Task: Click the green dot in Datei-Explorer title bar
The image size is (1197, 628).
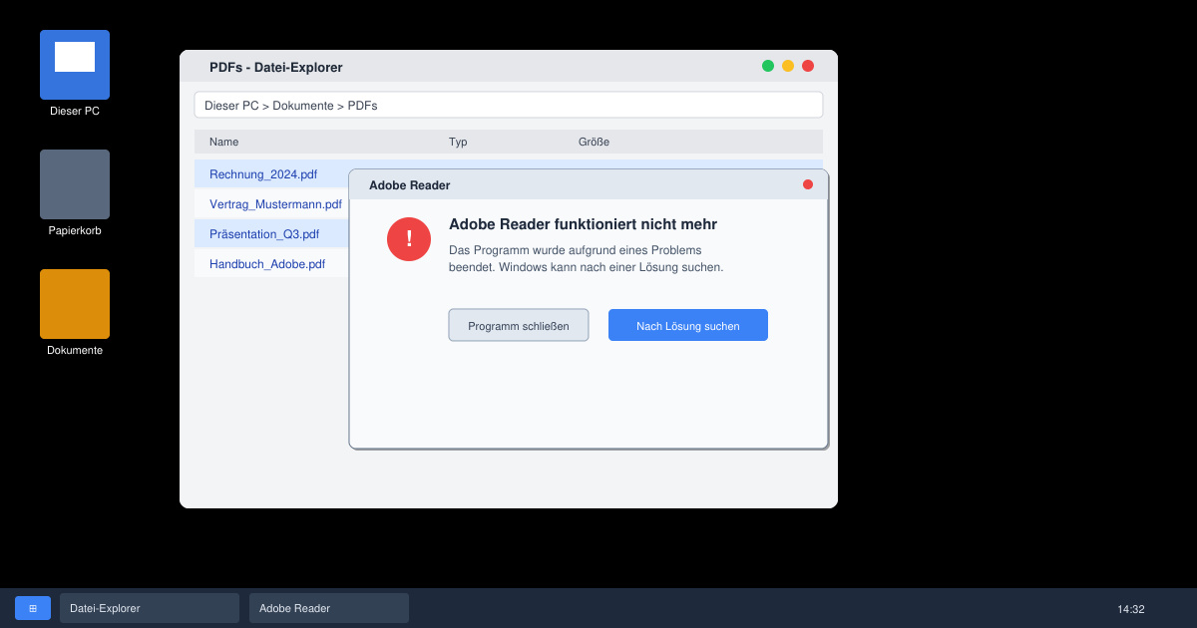Action: coord(768,66)
